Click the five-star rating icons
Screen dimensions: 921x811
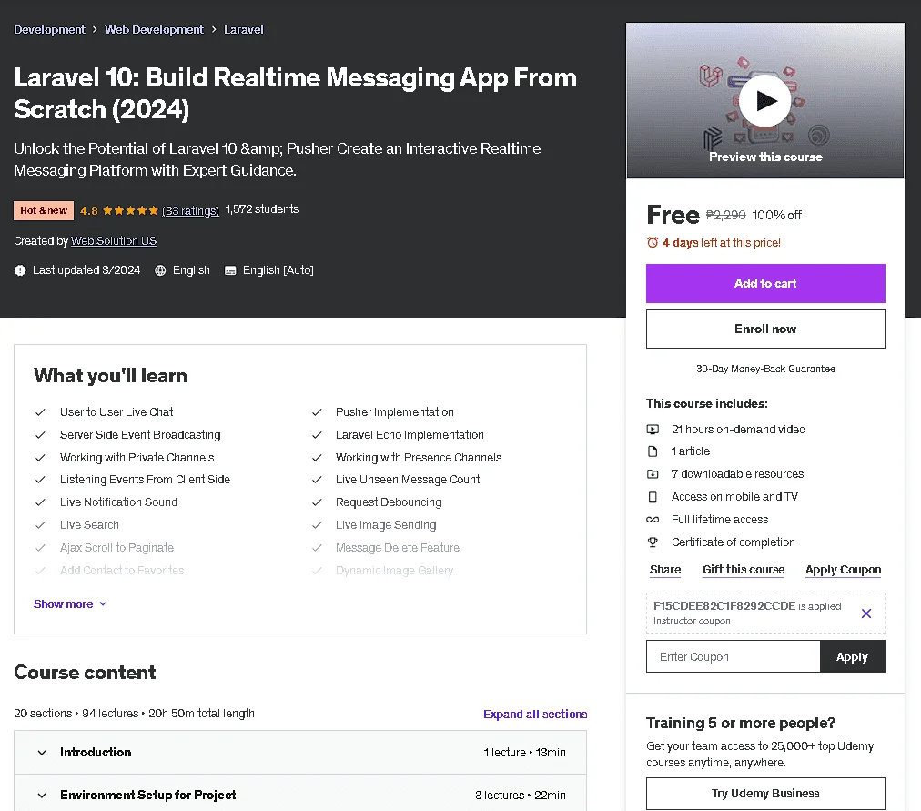tap(130, 210)
